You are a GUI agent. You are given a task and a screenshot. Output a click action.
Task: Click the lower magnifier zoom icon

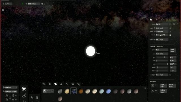7,99
